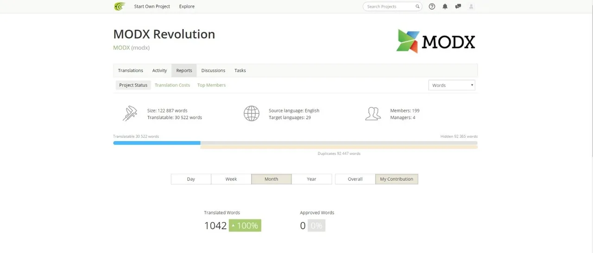The image size is (593, 253).
Task: Click the gray 0% change badge
Action: [x=316, y=225]
